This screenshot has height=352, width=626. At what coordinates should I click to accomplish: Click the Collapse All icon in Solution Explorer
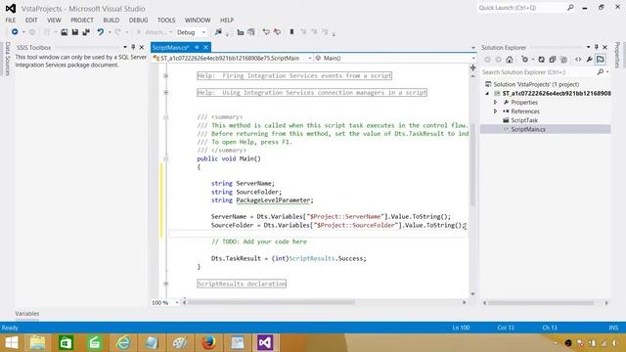point(553,60)
